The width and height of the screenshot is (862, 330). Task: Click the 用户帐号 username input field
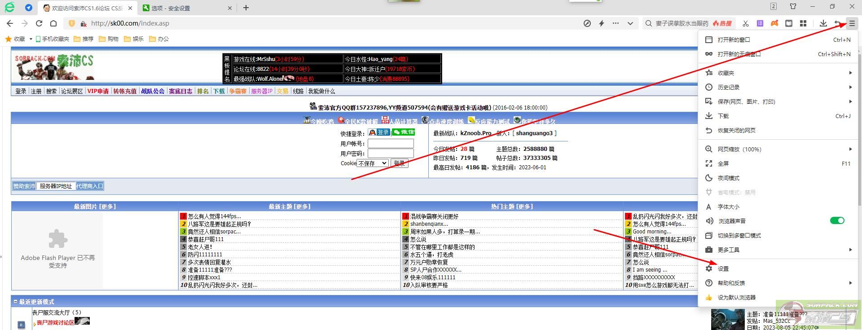[x=391, y=144]
